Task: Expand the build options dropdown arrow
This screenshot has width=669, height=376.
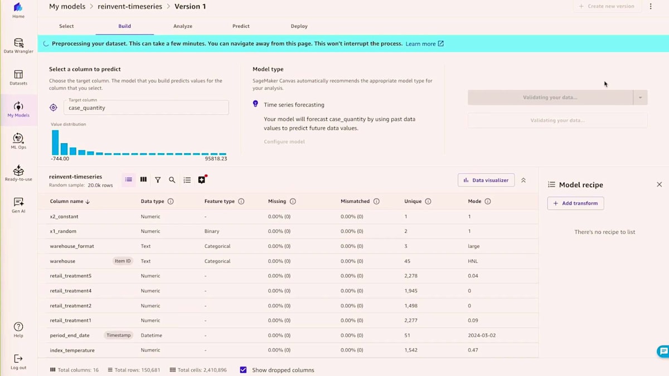Action: pos(641,97)
